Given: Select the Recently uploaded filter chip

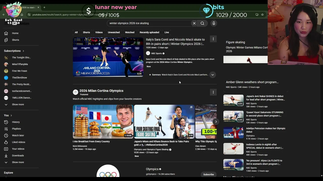Looking at the screenshot, I should (149, 32).
